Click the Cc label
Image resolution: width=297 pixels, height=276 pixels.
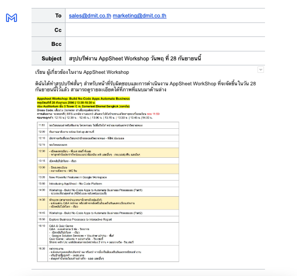(x=58, y=30)
